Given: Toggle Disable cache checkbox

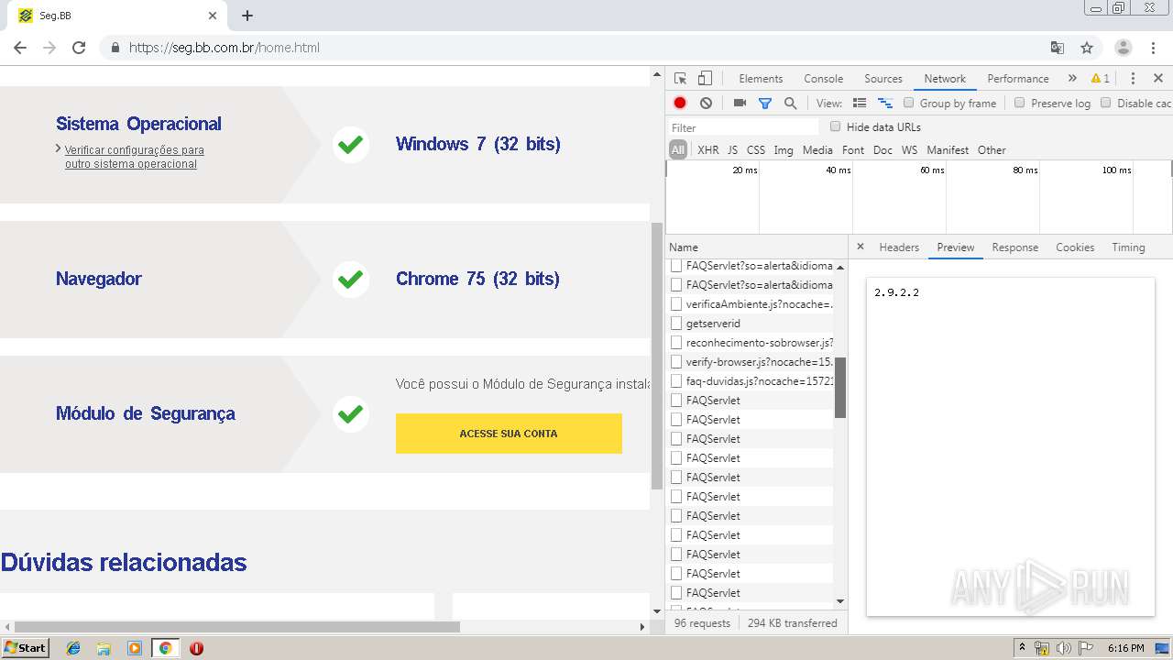Looking at the screenshot, I should click(x=1105, y=103).
